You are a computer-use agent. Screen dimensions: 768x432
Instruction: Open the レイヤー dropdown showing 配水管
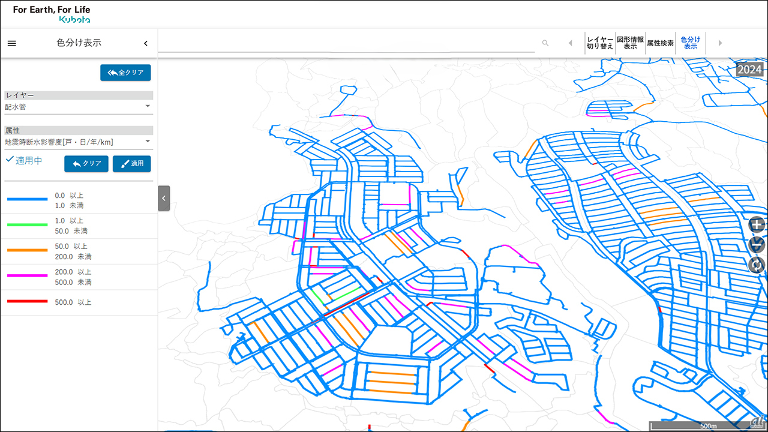point(79,107)
